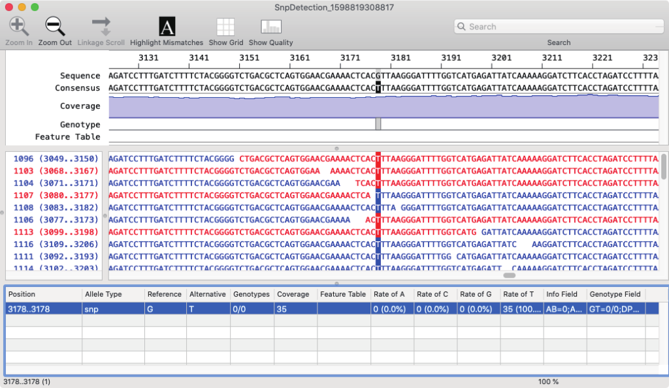
Task: Select read 1113 (3099..3198)
Action: click(56, 232)
